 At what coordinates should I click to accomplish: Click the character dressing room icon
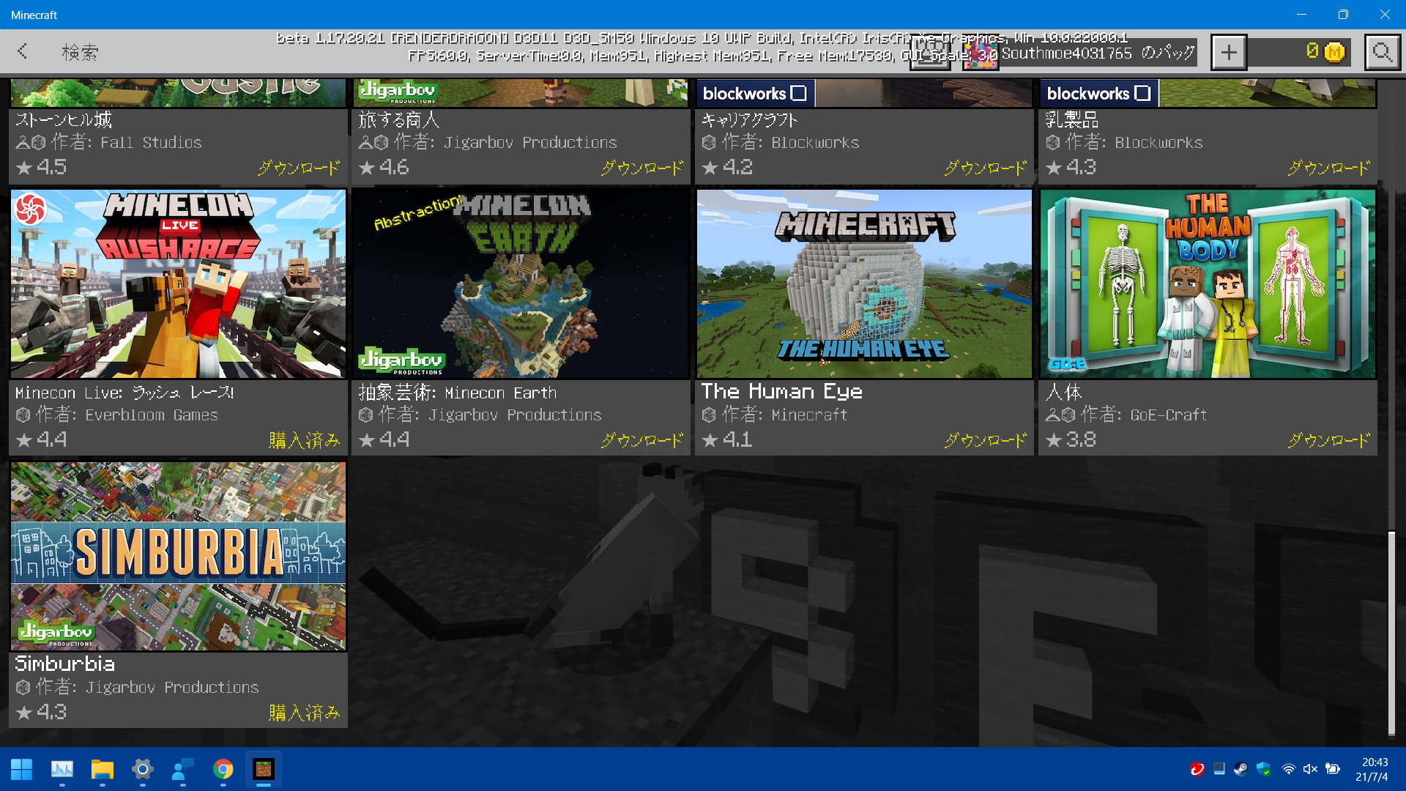click(x=929, y=54)
